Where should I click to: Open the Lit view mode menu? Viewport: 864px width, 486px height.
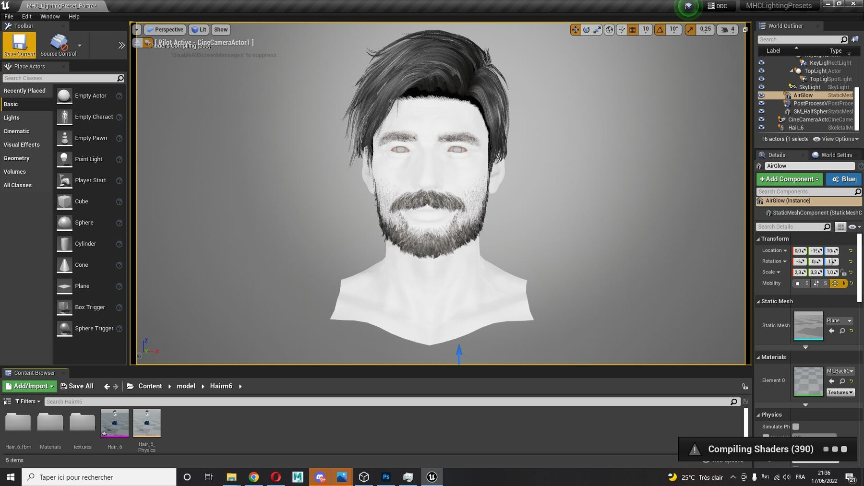199,30
